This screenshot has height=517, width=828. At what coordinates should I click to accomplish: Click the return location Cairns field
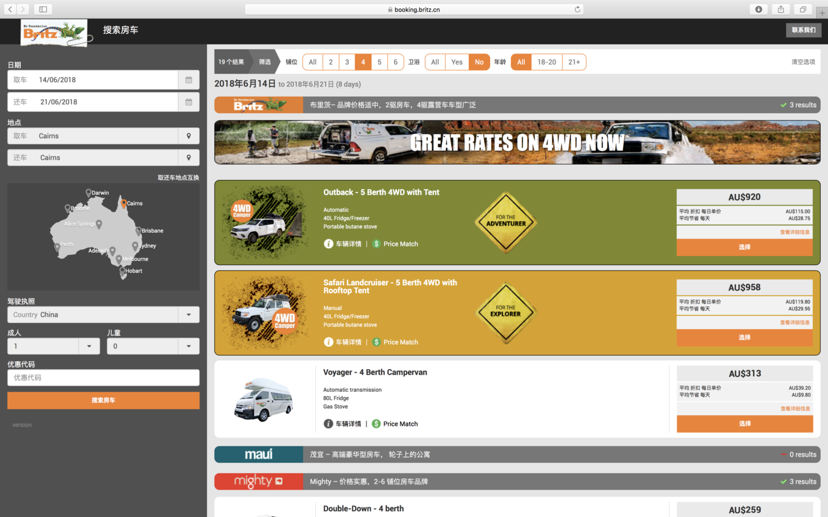click(93, 158)
